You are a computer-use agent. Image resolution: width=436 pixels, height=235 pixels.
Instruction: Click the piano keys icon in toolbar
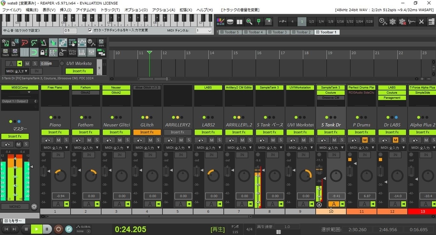(x=82, y=52)
